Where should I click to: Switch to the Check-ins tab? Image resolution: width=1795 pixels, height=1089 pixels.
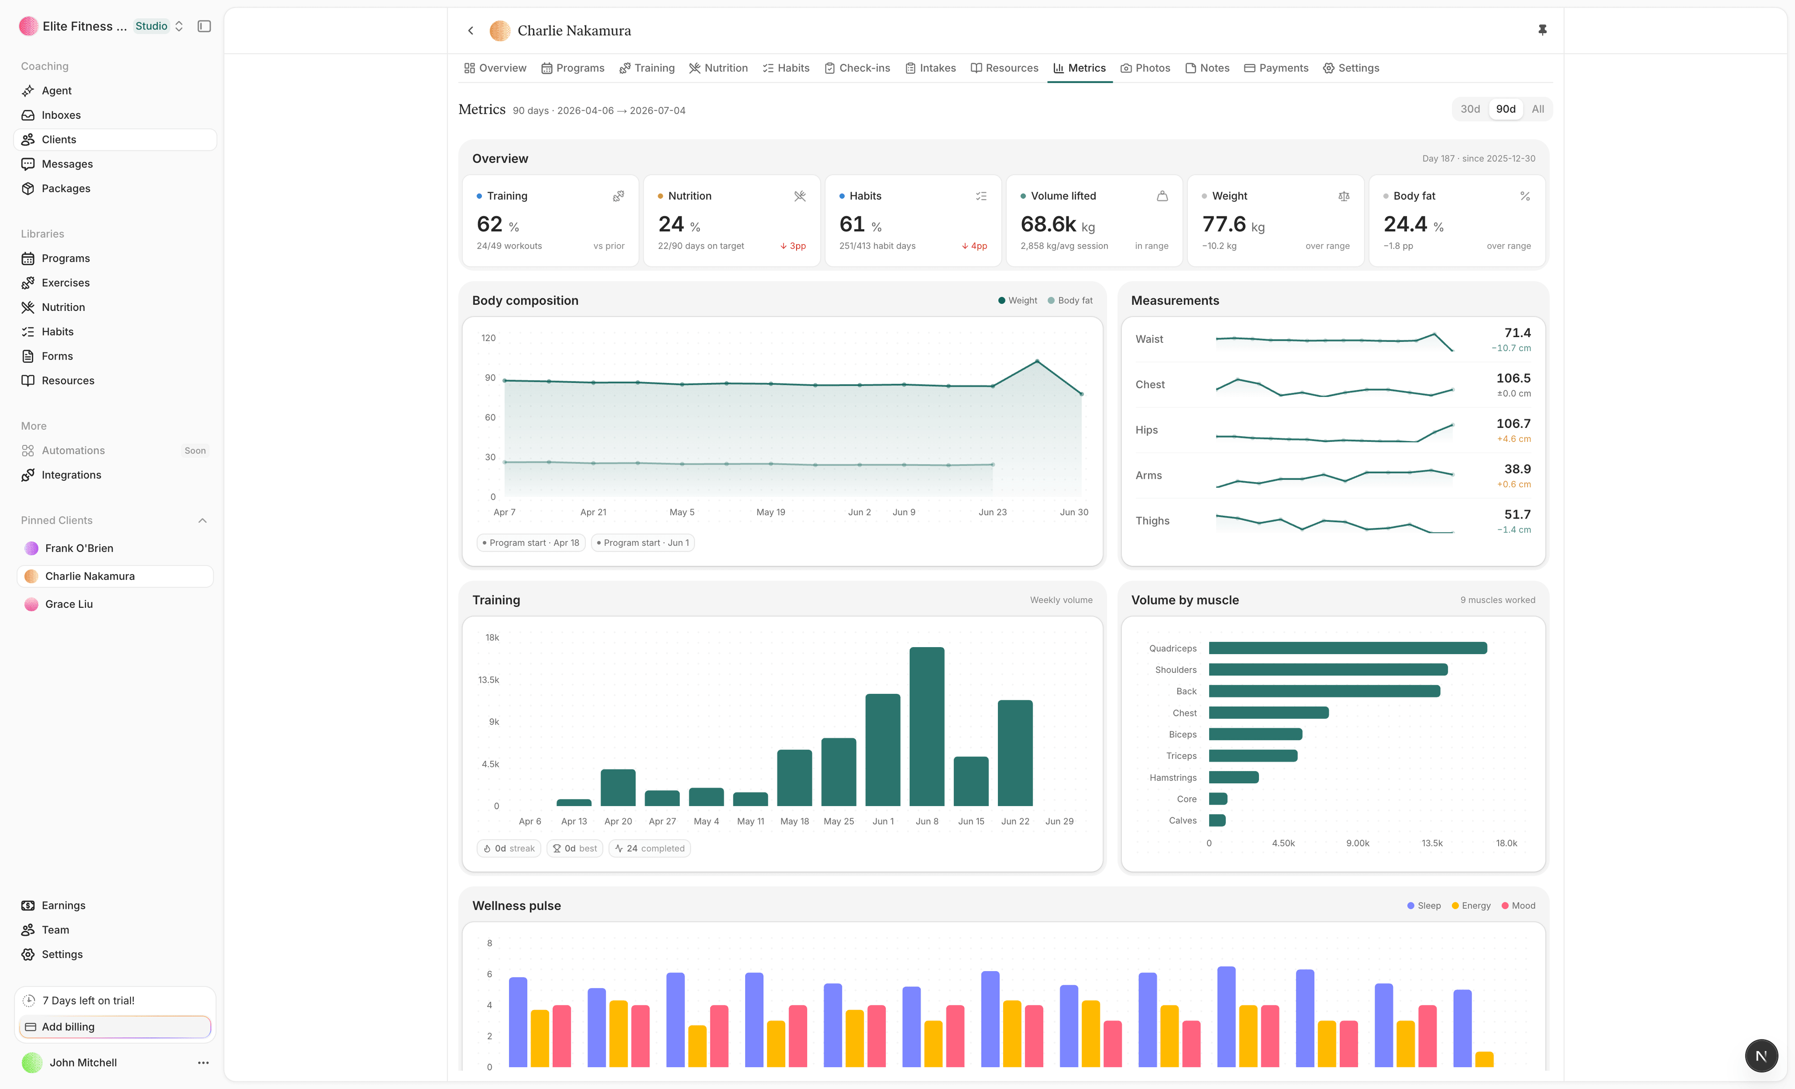(857, 68)
